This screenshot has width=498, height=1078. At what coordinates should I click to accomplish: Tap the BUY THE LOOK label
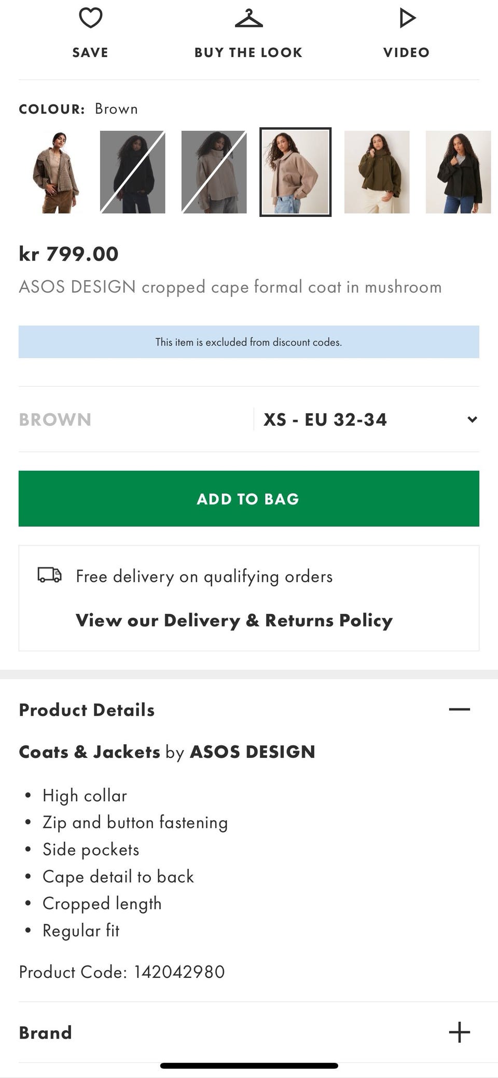click(x=248, y=52)
